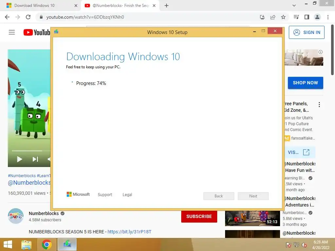Screen dimensions: 335x251
Task: Click the Progress: 74% text
Action: [x=91, y=83]
